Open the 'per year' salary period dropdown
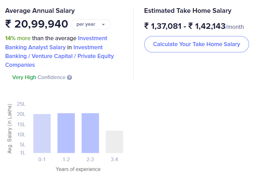This screenshot has height=176, width=255. click(x=90, y=24)
